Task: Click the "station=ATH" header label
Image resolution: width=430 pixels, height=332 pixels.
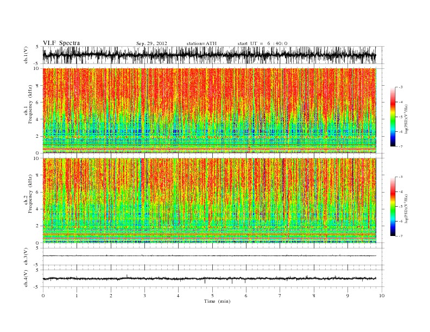Action: pos(201,43)
